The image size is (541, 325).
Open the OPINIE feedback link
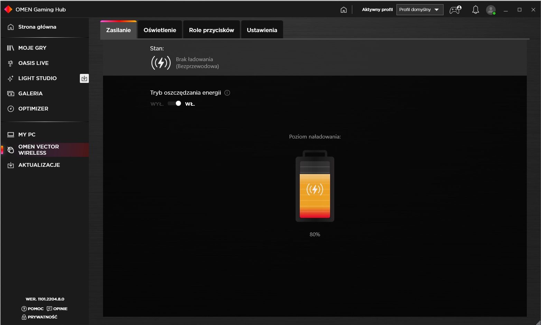[x=57, y=309]
